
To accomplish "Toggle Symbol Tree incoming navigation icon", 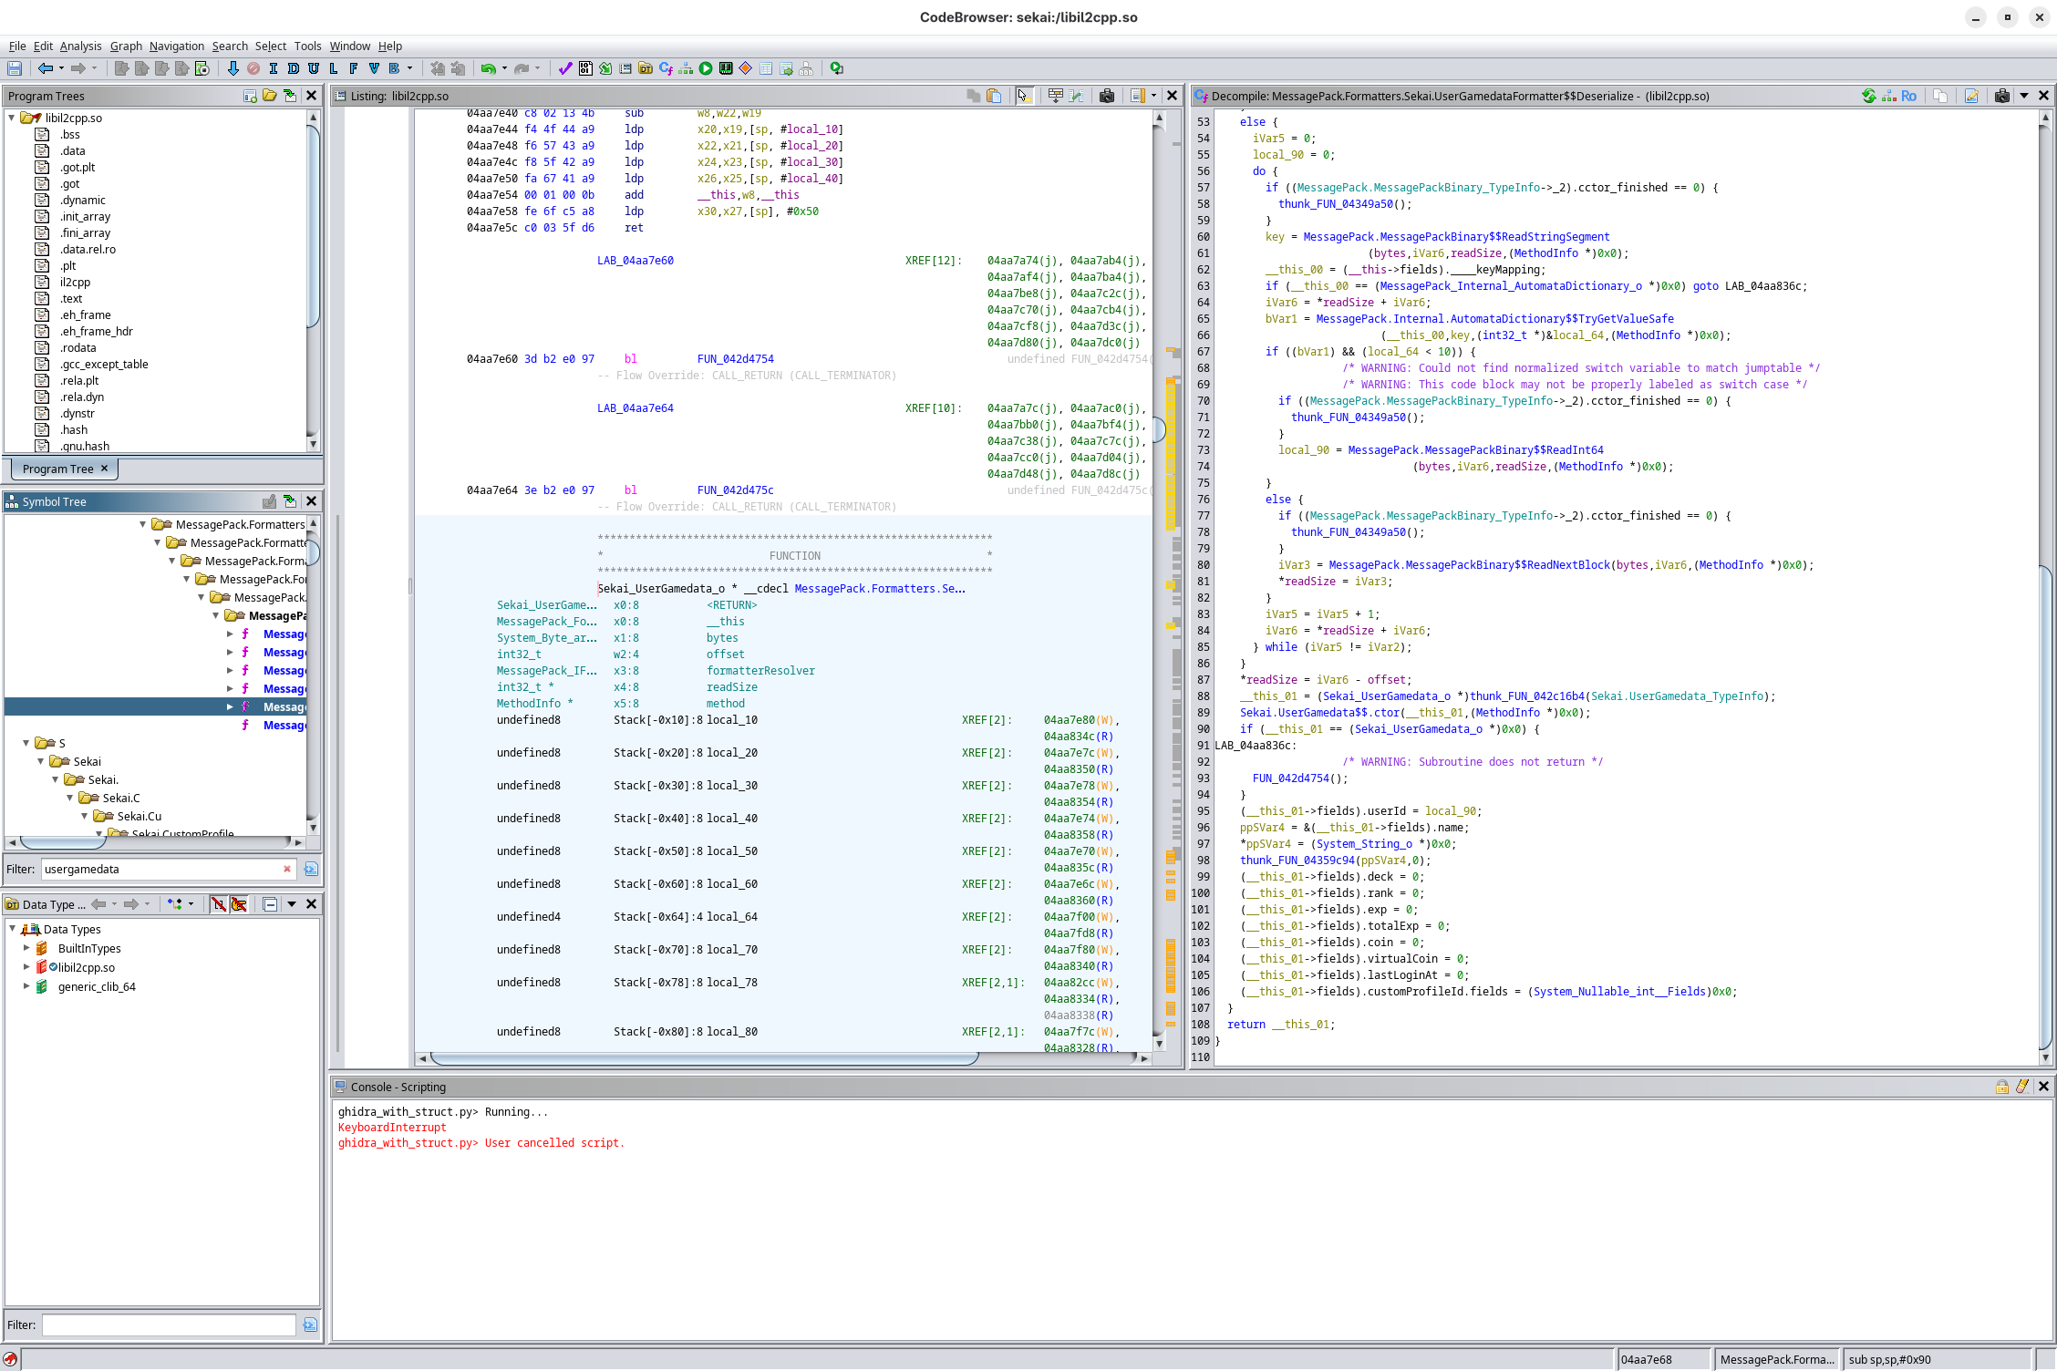I will point(290,501).
